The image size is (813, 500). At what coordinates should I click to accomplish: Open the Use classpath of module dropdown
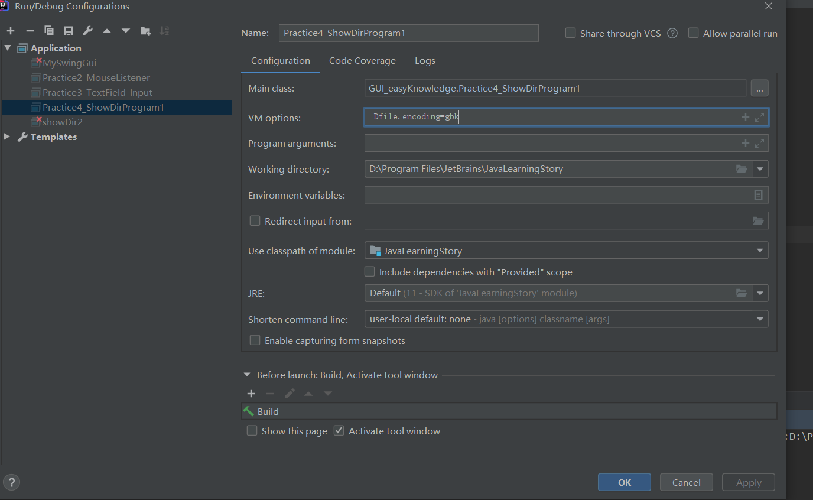[x=760, y=251]
